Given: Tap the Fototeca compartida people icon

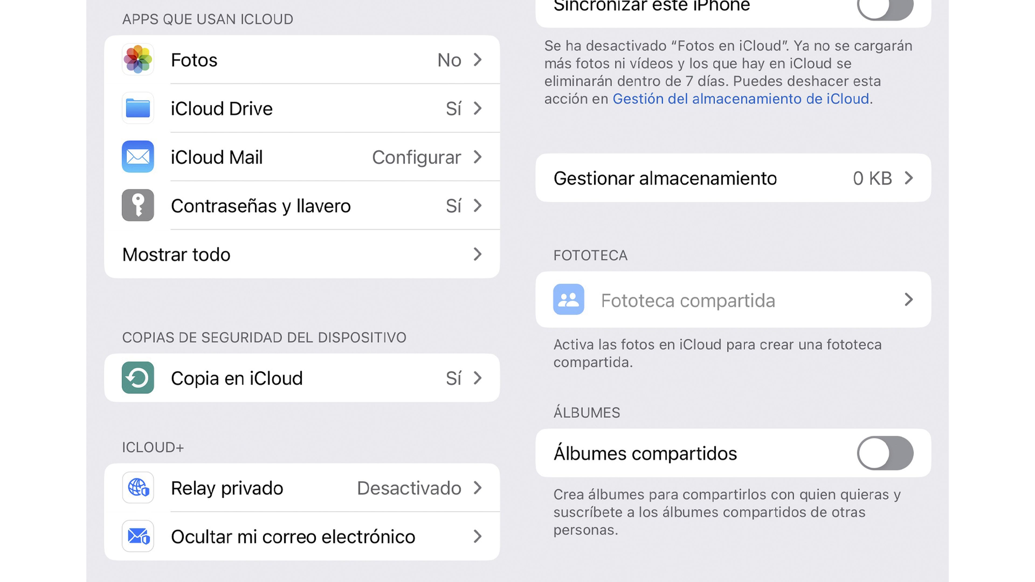Looking at the screenshot, I should click(568, 299).
